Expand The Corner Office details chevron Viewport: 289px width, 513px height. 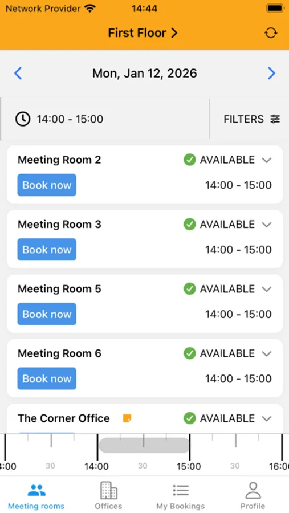[267, 418]
